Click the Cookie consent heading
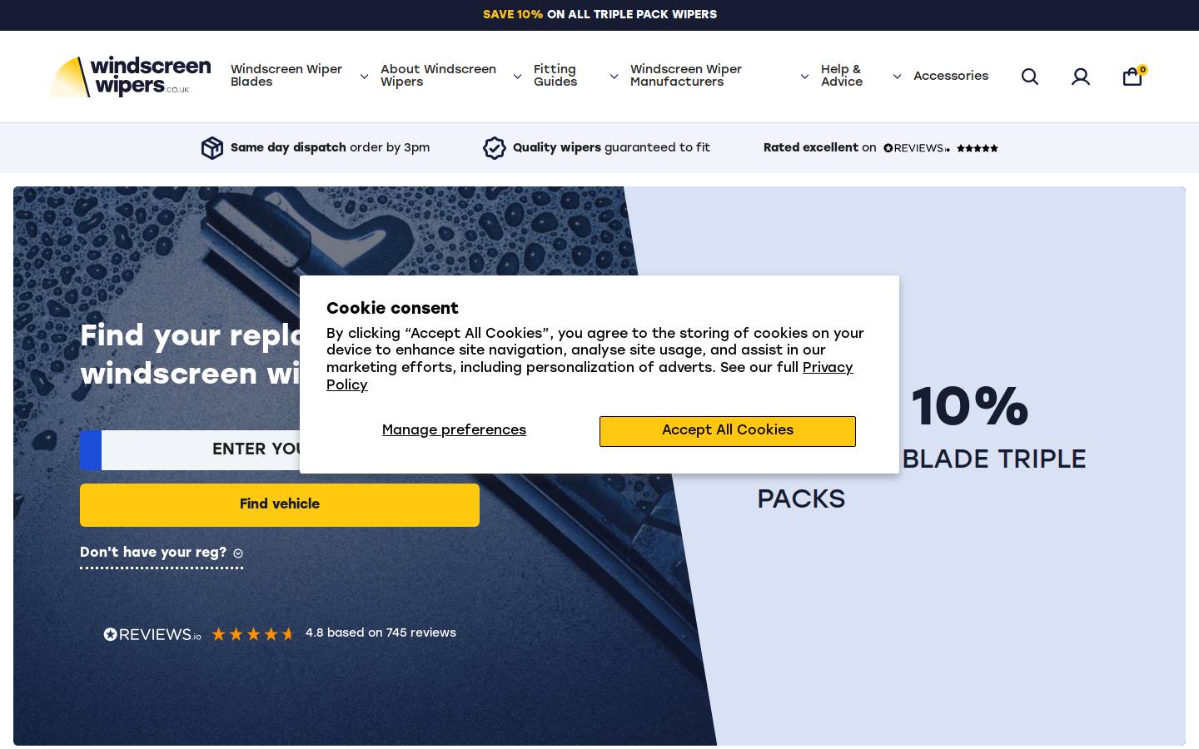Viewport: 1199px width, 749px height. 392,309
